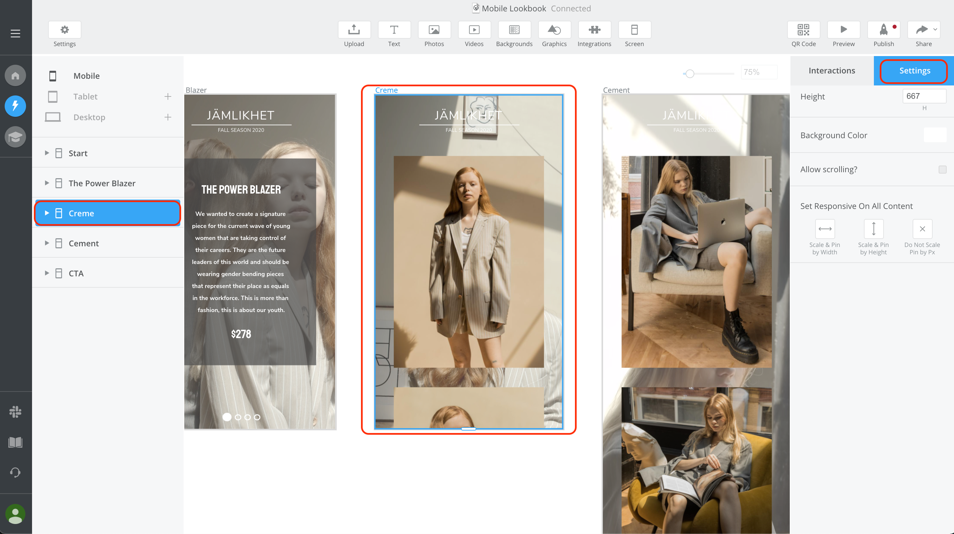Open the Background Color swatch
The width and height of the screenshot is (954, 534).
coord(934,135)
